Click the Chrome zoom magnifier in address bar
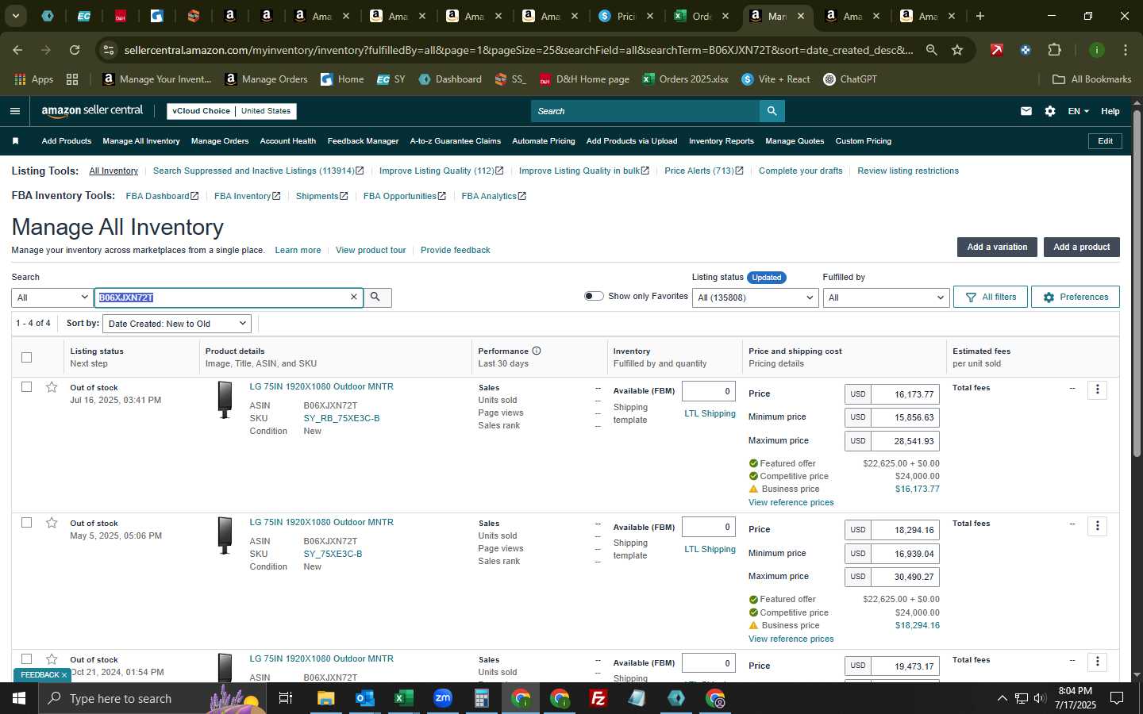Viewport: 1143px width, 714px height. [931, 50]
